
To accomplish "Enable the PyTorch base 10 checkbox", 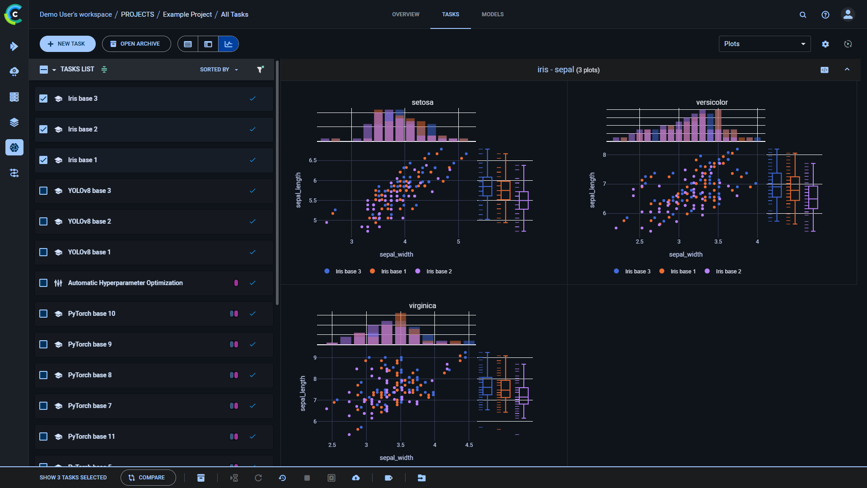I will tap(43, 314).
